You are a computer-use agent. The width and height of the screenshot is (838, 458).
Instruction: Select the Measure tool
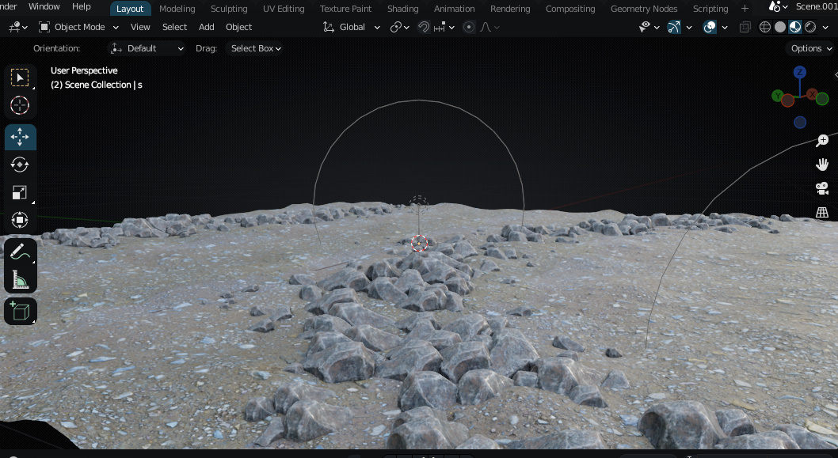(20, 278)
